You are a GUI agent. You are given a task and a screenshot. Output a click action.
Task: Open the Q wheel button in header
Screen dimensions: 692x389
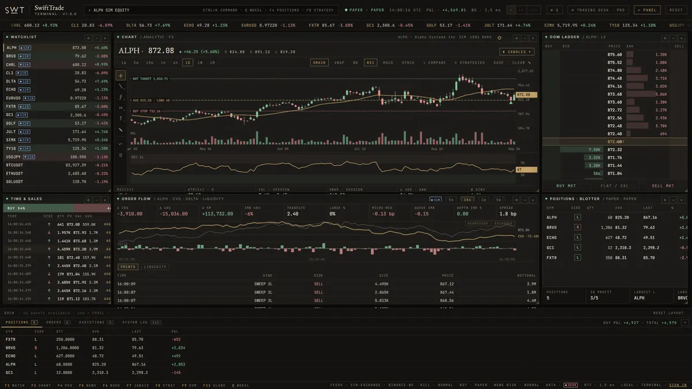tap(554, 10)
